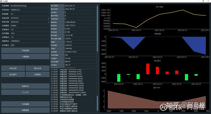Click the 策略重载 strategy reload button
211x114 pixels.
point(25,110)
